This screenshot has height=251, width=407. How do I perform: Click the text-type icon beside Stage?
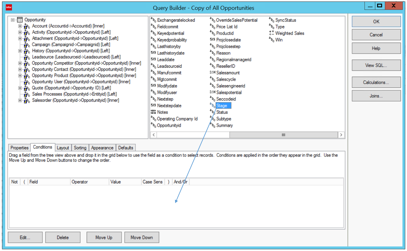(212, 105)
